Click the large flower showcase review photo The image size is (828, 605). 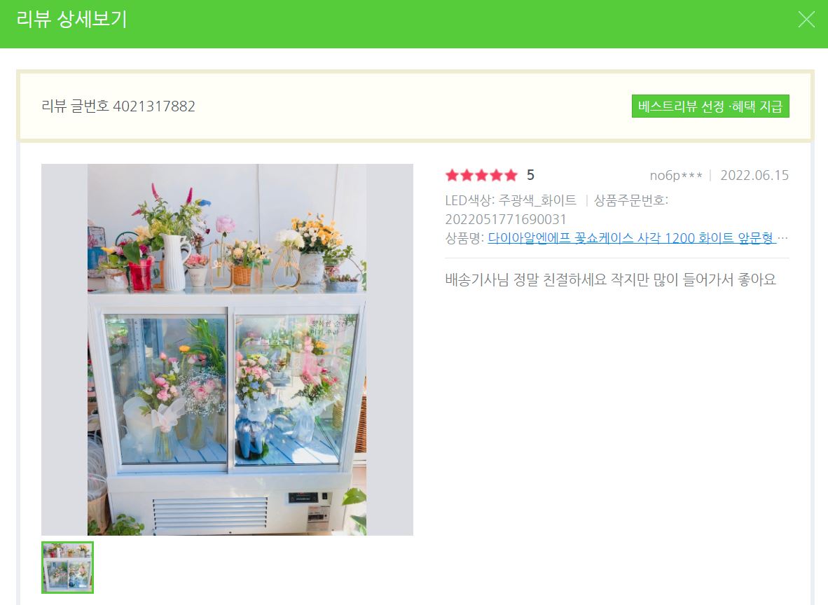click(227, 349)
